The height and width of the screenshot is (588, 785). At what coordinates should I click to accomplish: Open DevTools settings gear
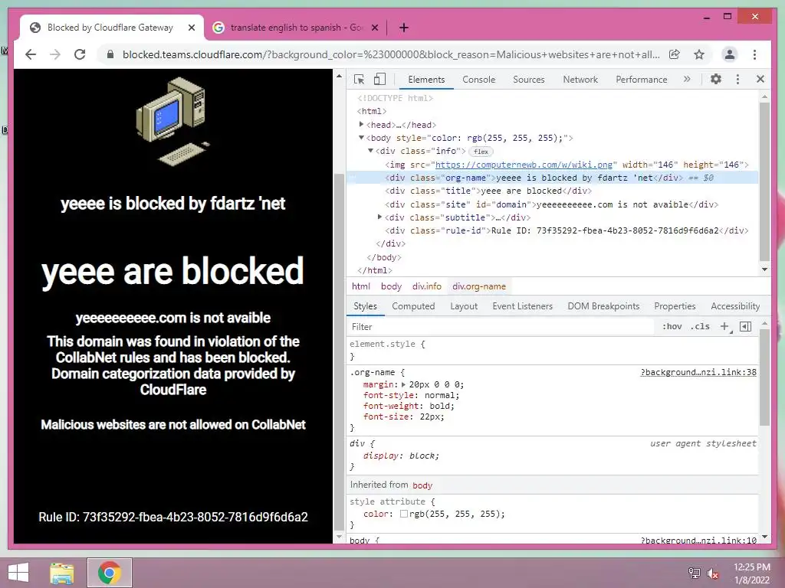click(x=716, y=79)
